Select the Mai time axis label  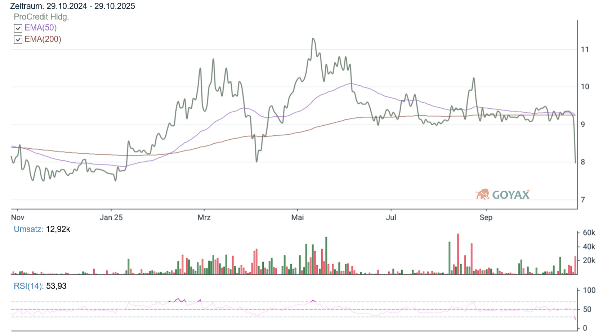click(x=298, y=217)
